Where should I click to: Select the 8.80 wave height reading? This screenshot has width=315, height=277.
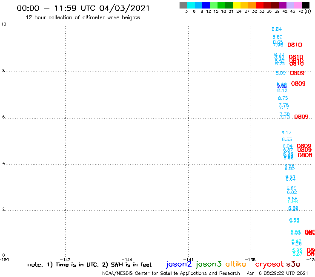click(278, 37)
